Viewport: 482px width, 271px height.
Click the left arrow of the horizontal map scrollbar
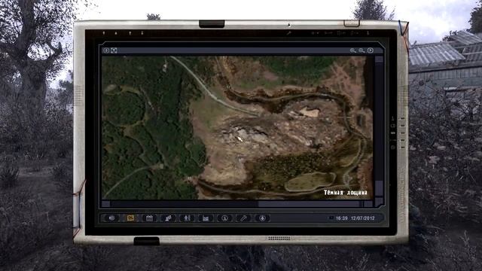point(105,204)
